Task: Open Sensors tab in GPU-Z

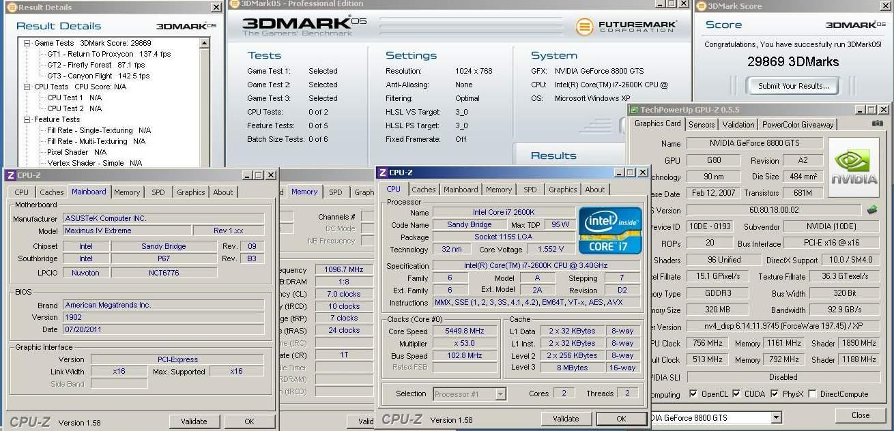Action: coord(702,125)
